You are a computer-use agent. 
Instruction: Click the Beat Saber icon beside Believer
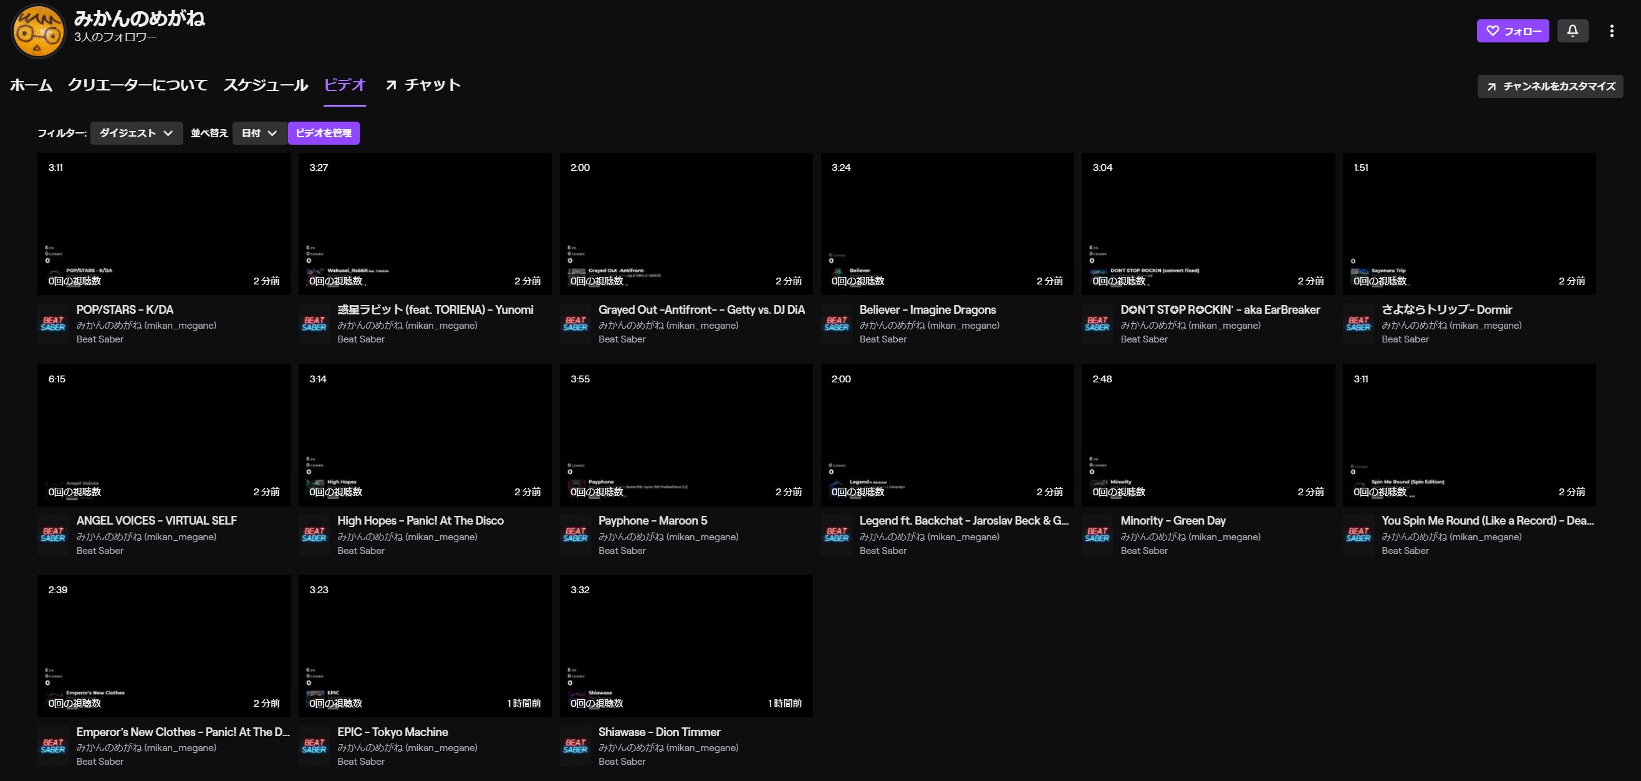point(837,324)
